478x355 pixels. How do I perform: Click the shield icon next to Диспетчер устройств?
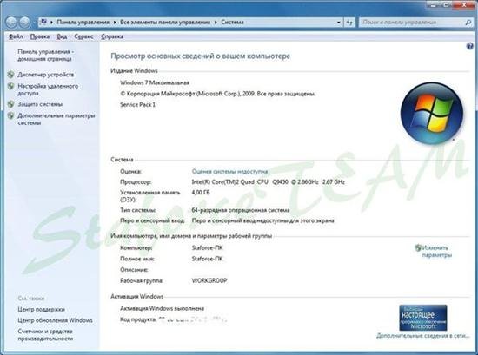(10, 75)
